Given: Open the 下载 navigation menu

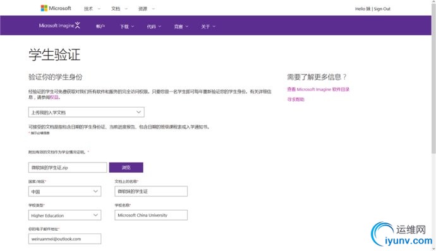Looking at the screenshot, I should tap(127, 27).
